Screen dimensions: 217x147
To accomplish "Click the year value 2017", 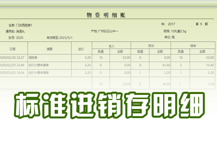I will 171,24.
